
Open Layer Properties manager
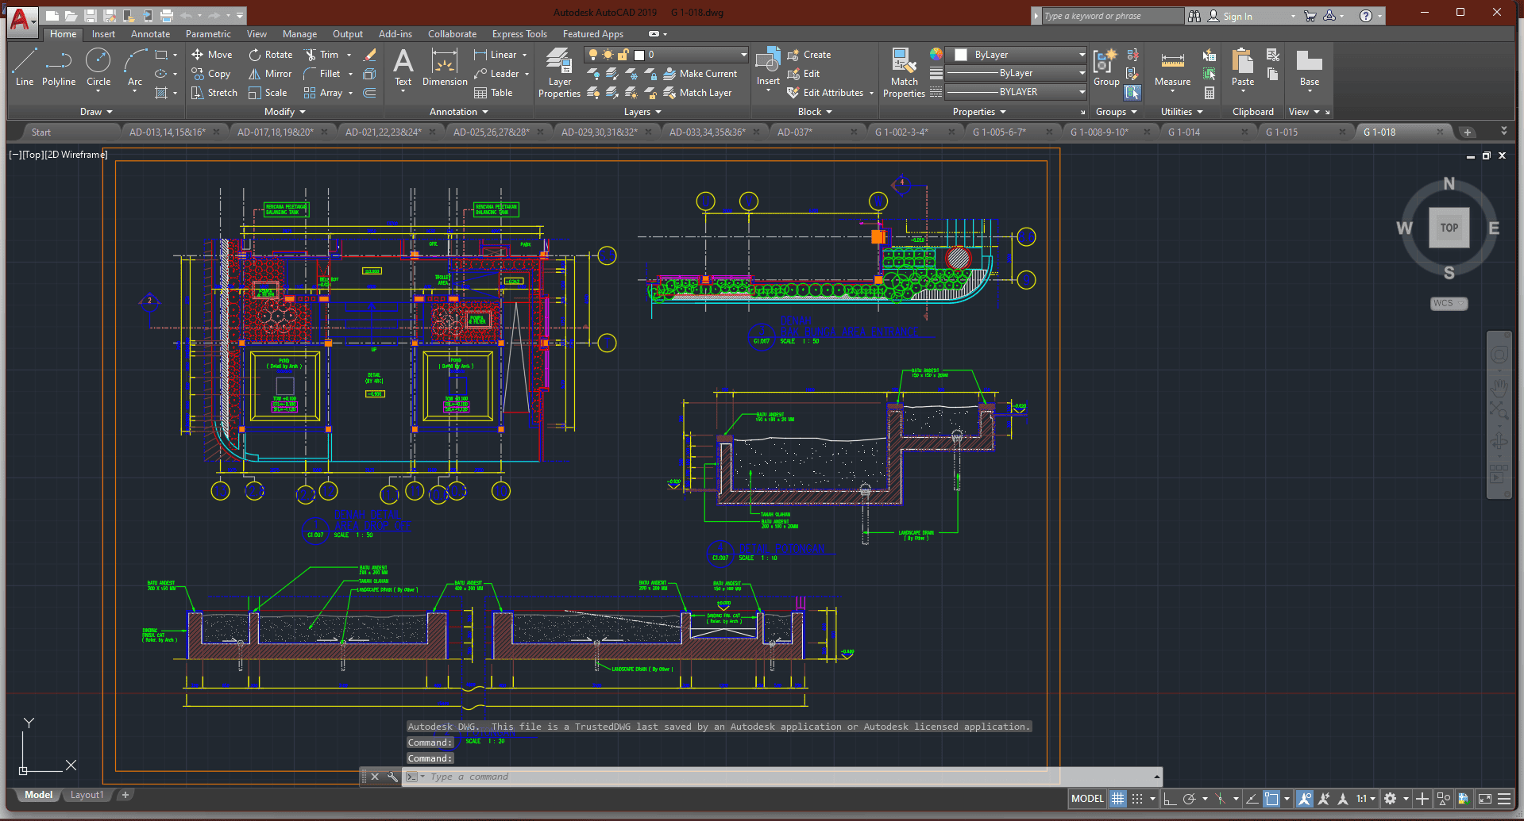pos(559,72)
